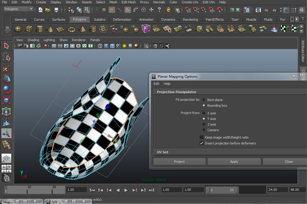Create a polygon cylinder from the shelf

coord(39,29)
